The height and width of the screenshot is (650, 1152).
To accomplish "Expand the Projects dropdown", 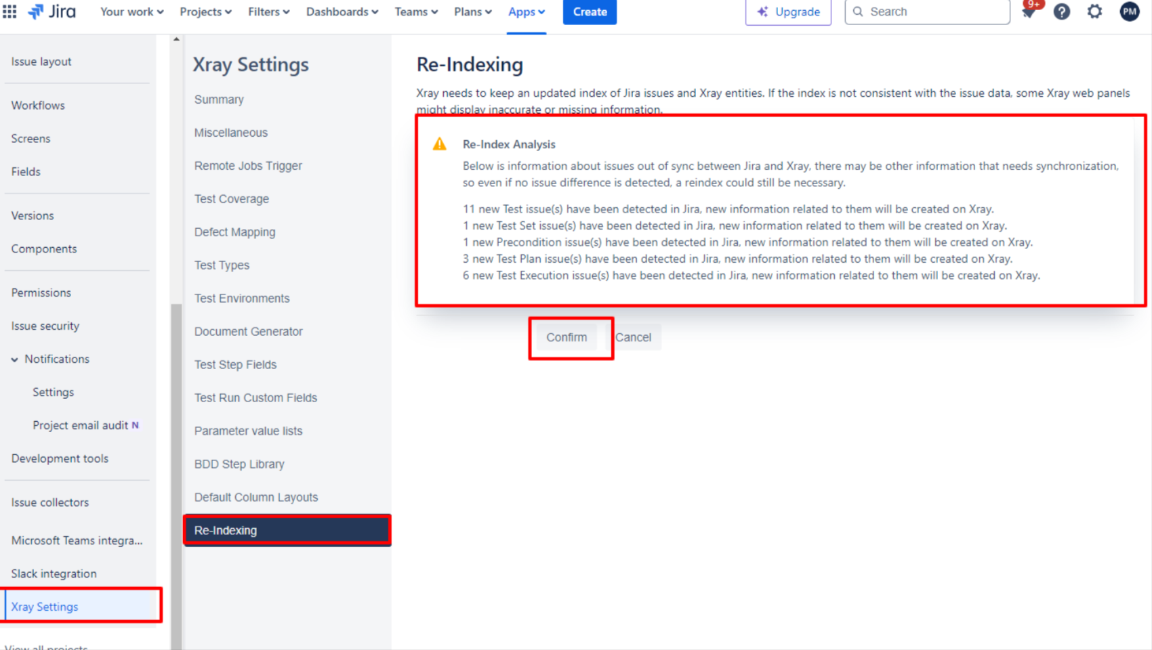I will click(x=205, y=12).
